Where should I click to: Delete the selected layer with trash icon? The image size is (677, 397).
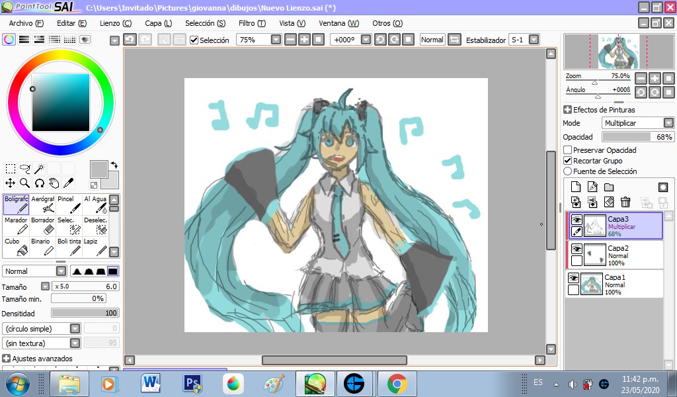[625, 202]
